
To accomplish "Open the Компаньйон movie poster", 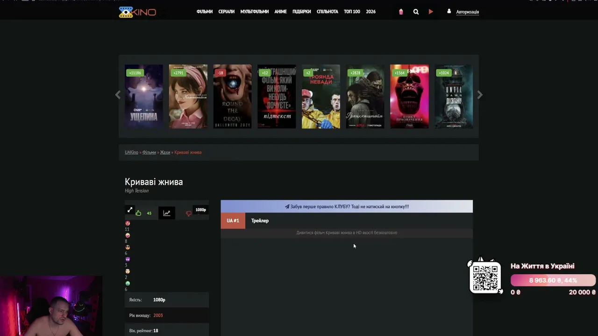I will coord(188,97).
